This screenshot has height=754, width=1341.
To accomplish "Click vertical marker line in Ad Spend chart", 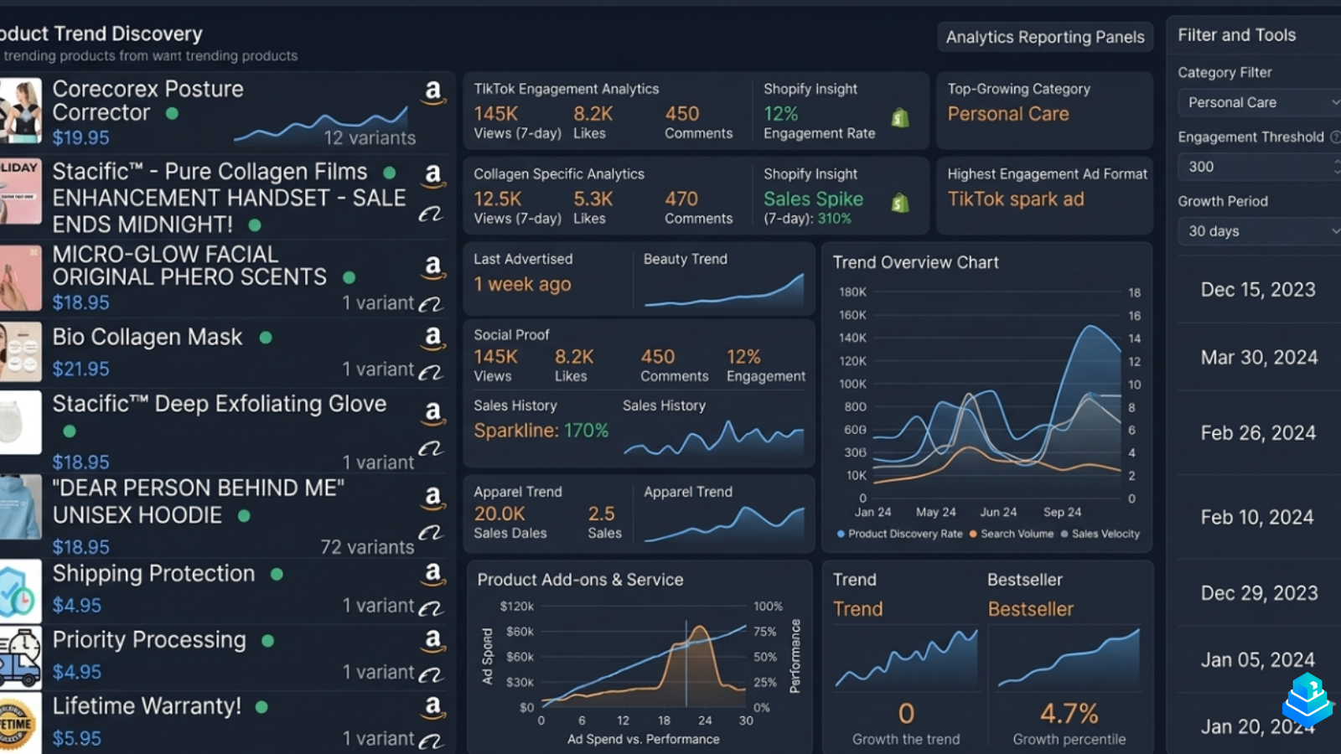I will point(686,664).
